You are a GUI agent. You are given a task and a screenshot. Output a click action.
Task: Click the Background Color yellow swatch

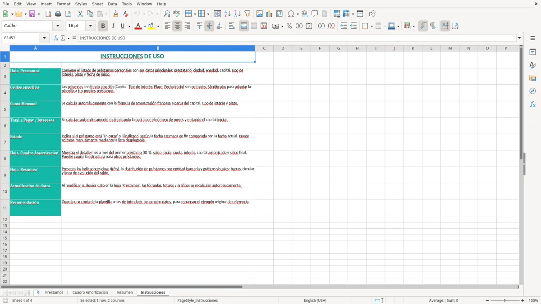tap(151, 26)
